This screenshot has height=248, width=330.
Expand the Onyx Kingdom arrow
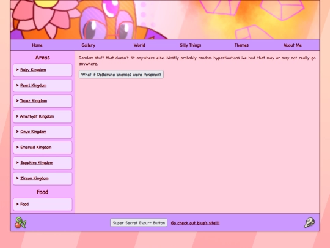pos(18,132)
